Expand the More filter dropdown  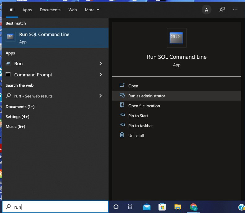click(92, 10)
